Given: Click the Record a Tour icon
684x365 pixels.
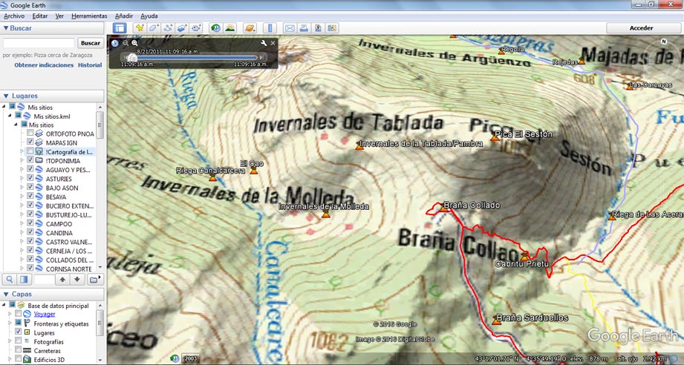Looking at the screenshot, I should coord(196,28).
